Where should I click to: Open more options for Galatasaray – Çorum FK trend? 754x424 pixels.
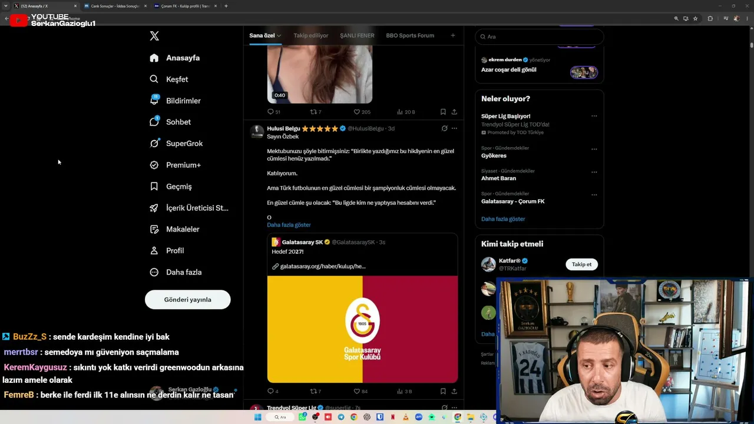tap(594, 195)
